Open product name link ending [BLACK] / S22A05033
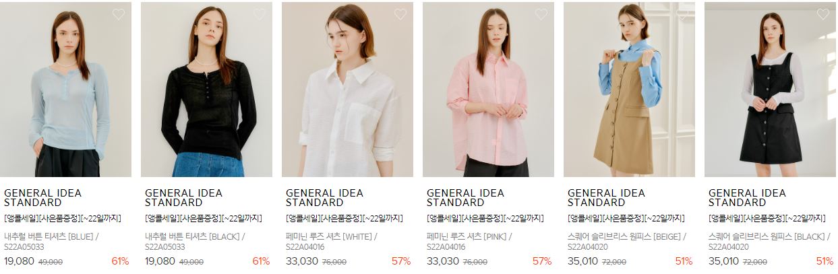This screenshot has width=838, height=274. 195,242
